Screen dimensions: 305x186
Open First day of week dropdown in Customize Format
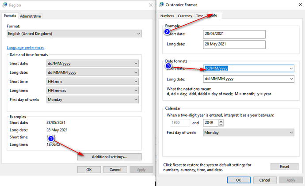[248, 133]
